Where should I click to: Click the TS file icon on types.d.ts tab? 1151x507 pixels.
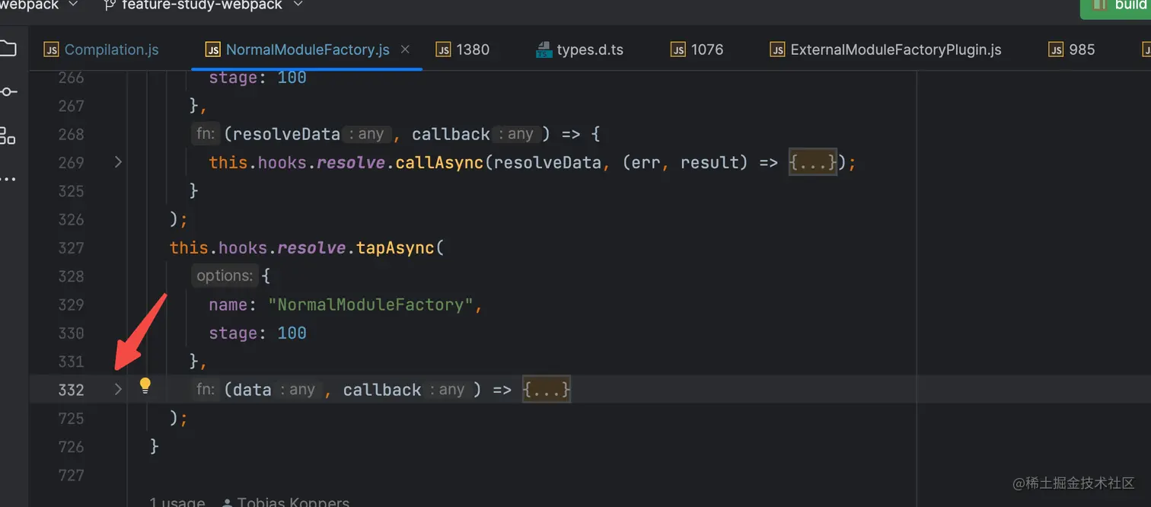point(544,49)
